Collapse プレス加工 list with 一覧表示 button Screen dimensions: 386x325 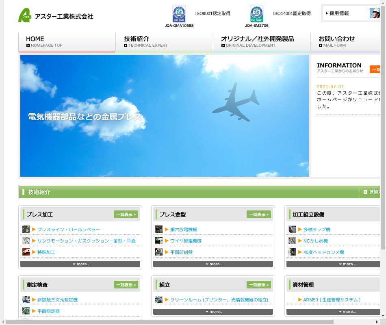coord(126,214)
